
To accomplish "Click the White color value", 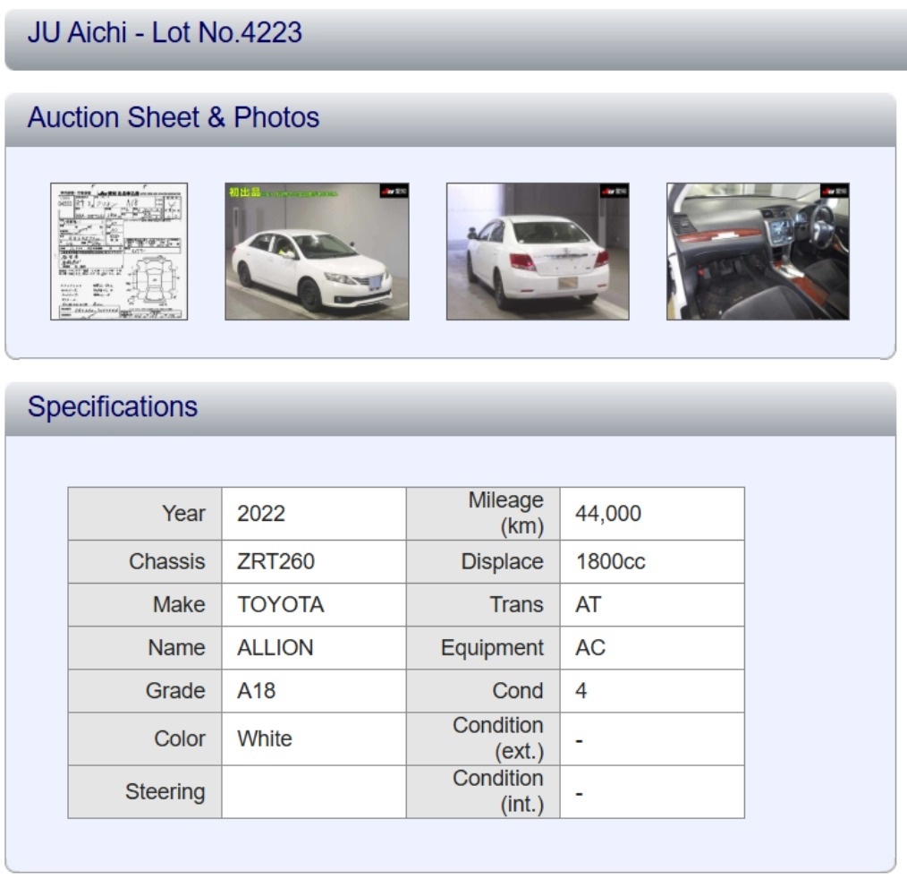I will (264, 739).
